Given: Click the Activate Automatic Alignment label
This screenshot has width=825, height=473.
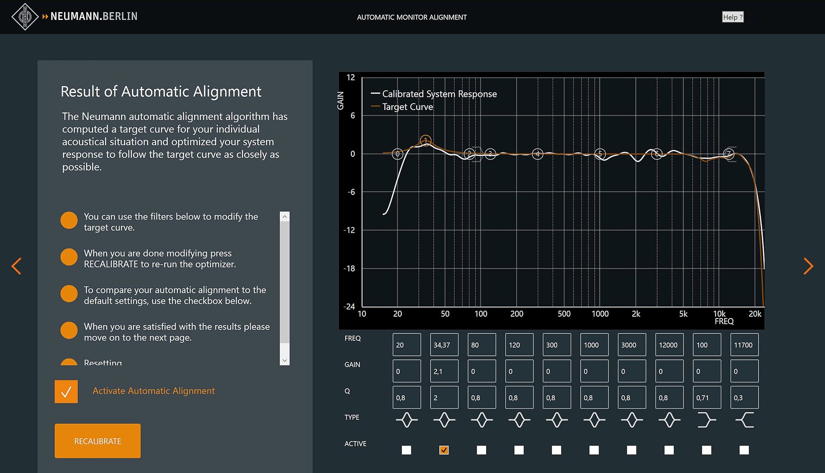Looking at the screenshot, I should (x=153, y=391).
